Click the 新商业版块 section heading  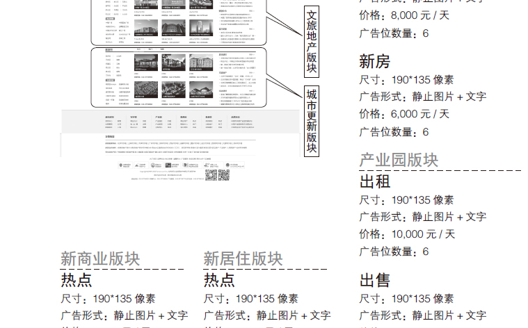[x=100, y=259]
